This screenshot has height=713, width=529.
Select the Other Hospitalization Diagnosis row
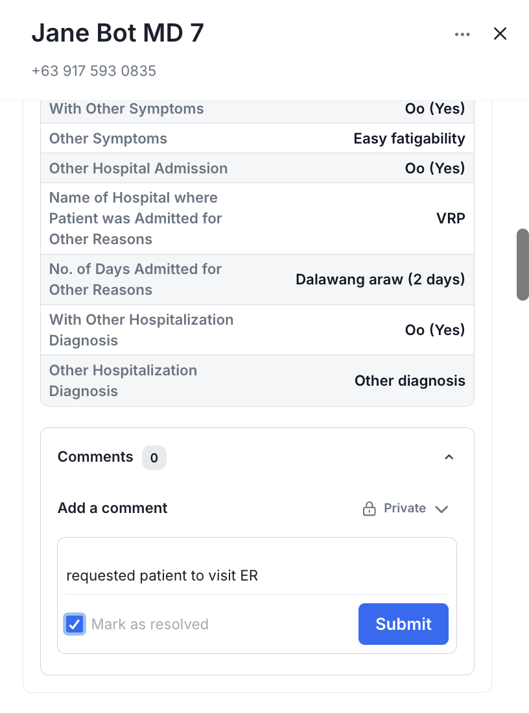click(257, 381)
